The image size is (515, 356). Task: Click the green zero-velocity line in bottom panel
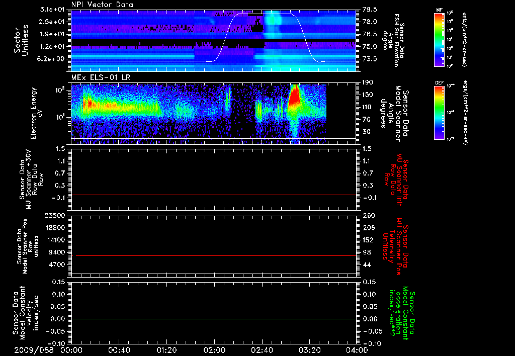[213, 319]
